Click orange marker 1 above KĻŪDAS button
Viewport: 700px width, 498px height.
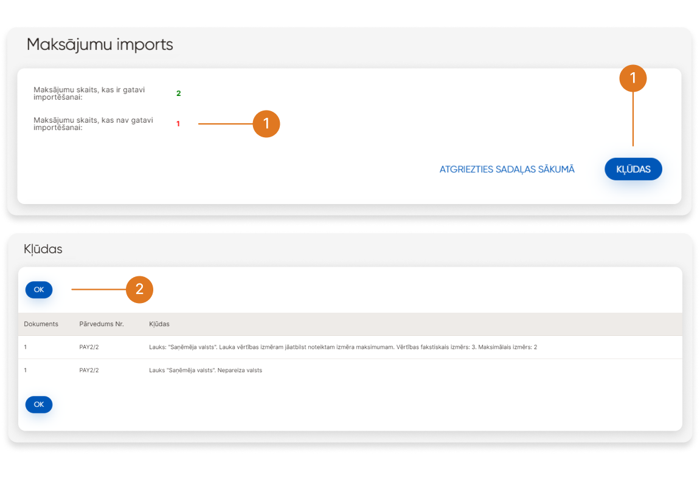pos(632,78)
